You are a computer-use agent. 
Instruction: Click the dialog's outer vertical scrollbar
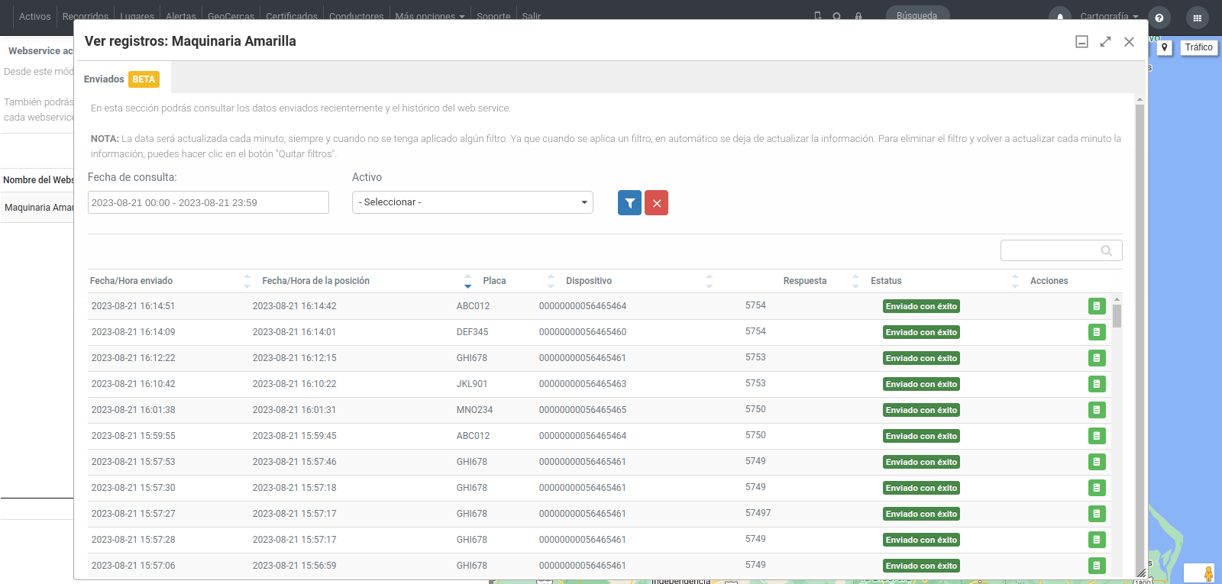[1140, 336]
